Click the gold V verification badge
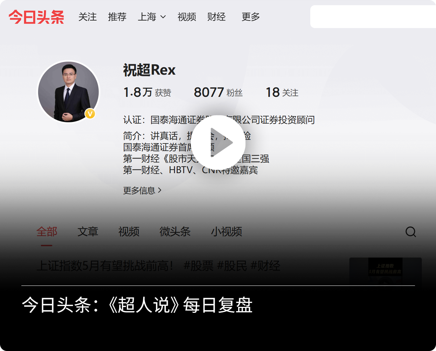436x351 pixels. click(90, 114)
